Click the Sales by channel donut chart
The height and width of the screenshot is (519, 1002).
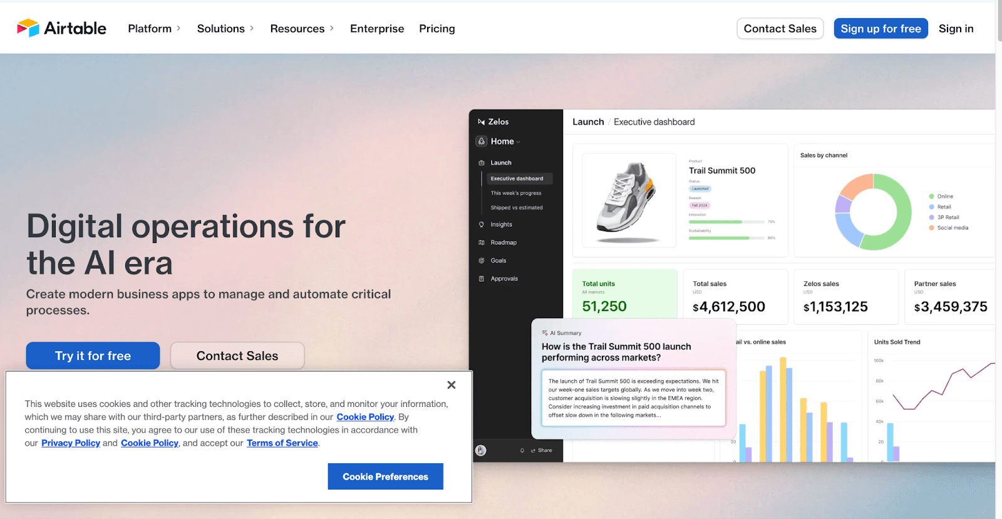(874, 212)
